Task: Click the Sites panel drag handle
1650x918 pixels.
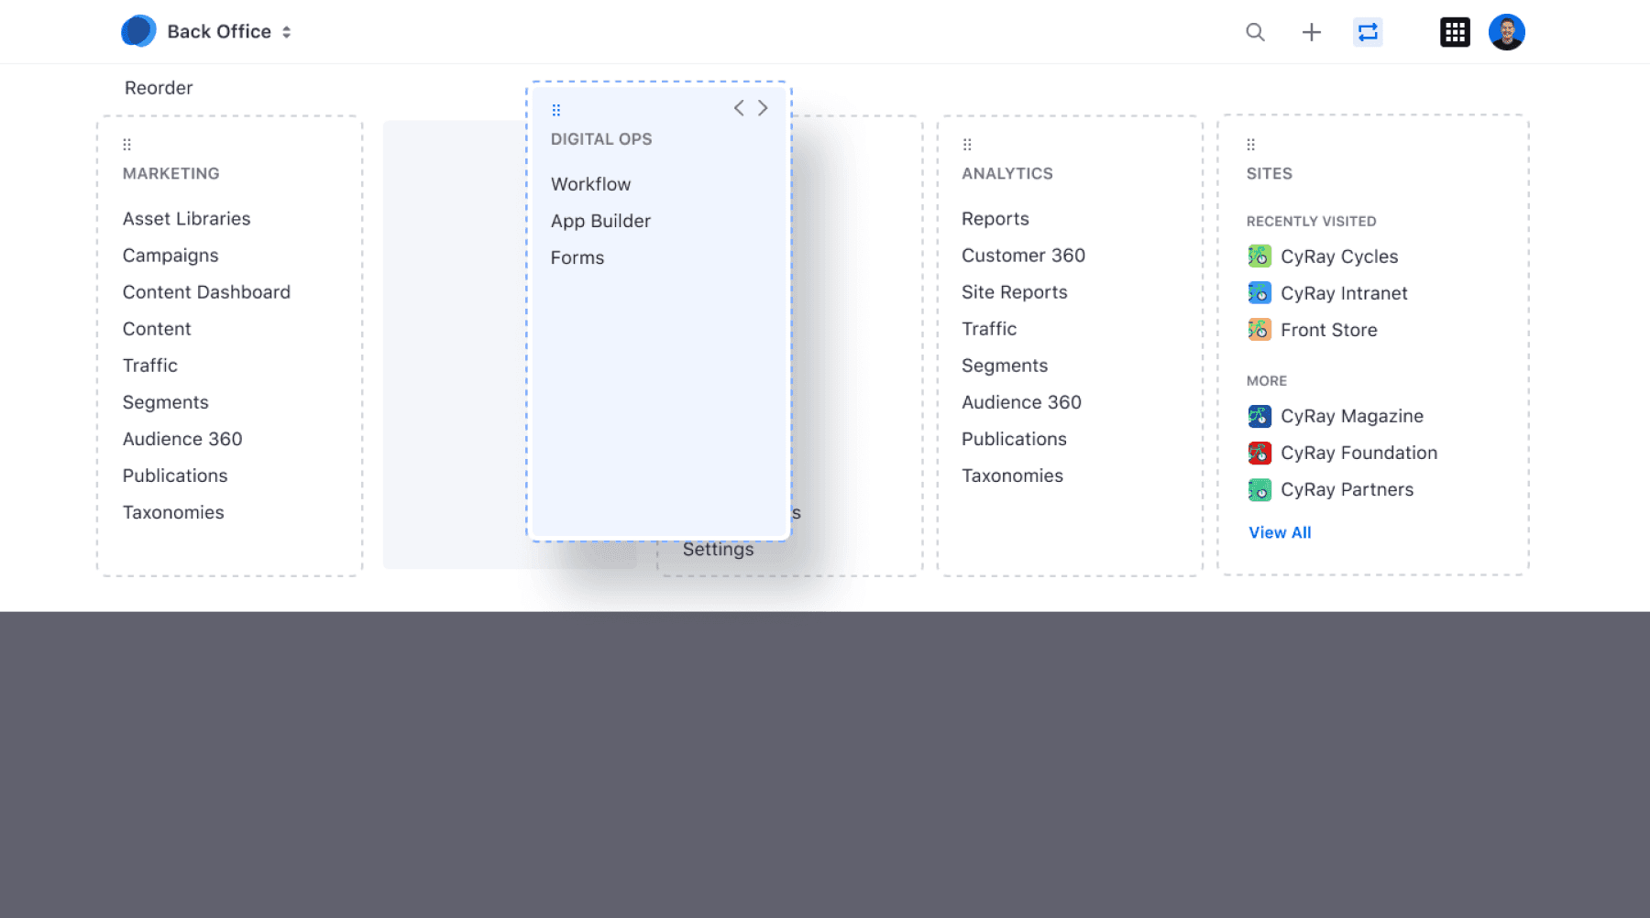Action: pos(1251,145)
